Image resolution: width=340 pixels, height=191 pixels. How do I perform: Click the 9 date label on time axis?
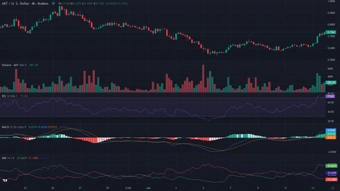258,188
